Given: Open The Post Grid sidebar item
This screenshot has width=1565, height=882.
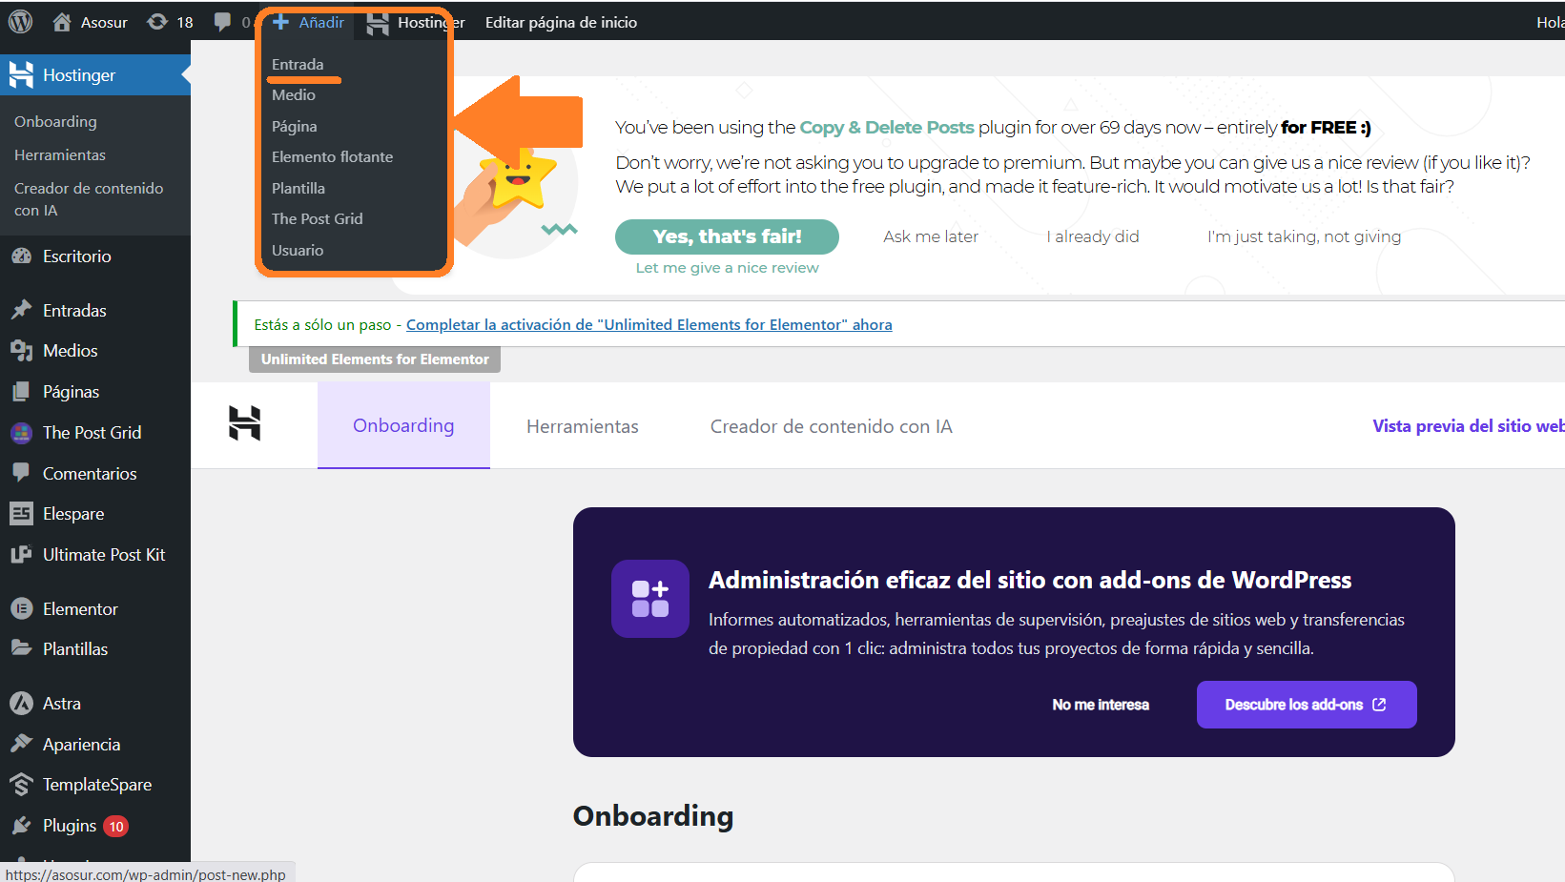Looking at the screenshot, I should (x=92, y=432).
